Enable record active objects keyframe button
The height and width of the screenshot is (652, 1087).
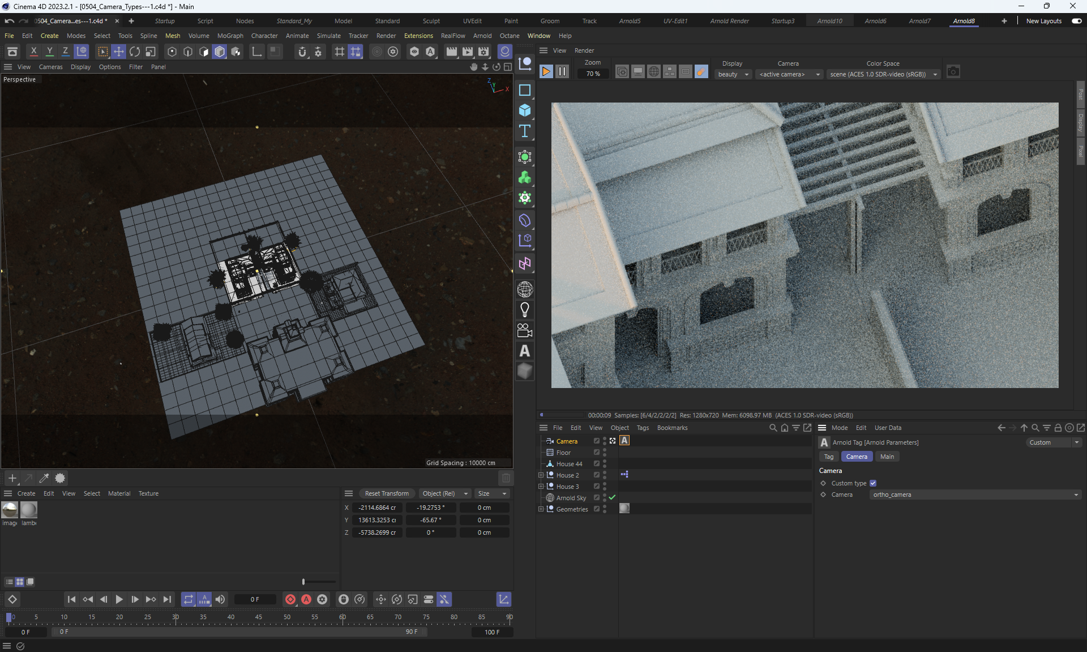290,599
